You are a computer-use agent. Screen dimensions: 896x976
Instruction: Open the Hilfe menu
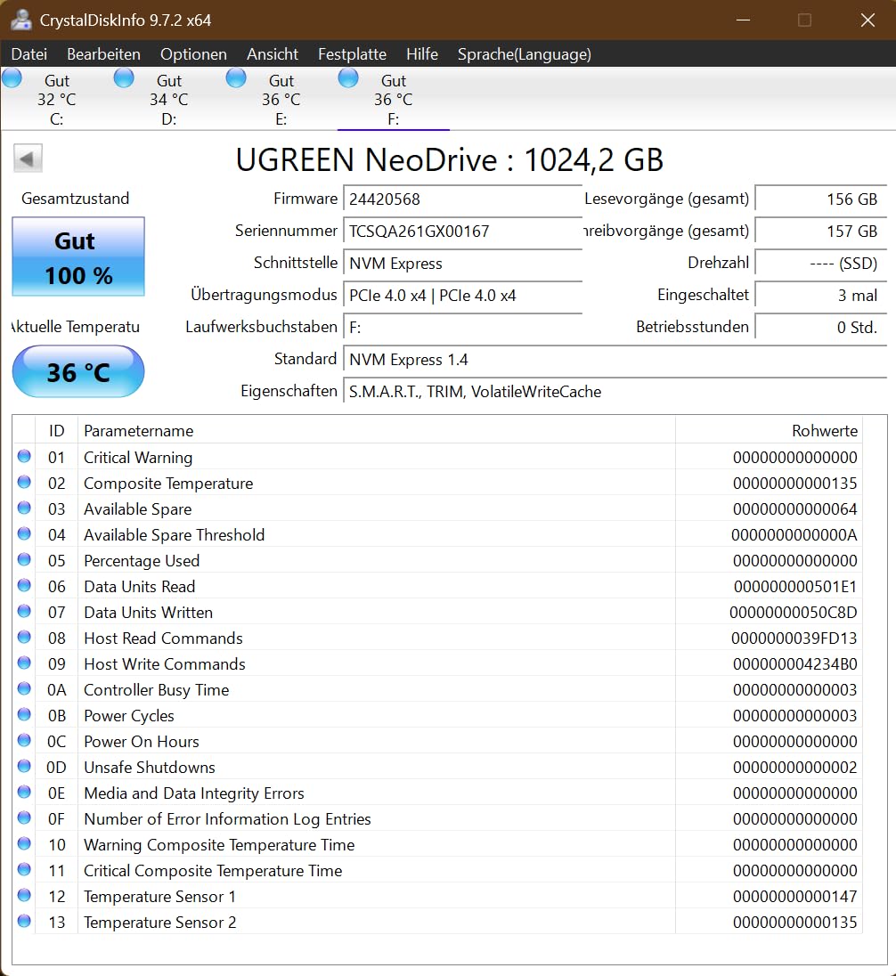tap(421, 54)
